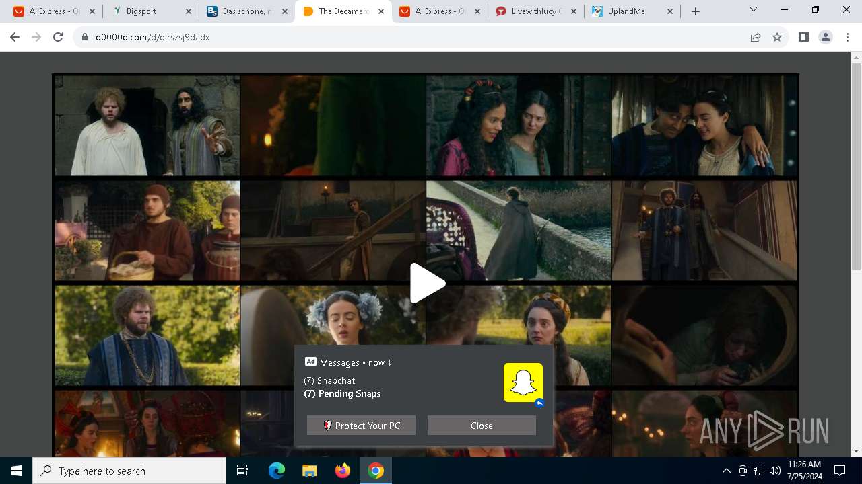
Task: Click the Snapchat ghost icon in the ad
Action: [x=523, y=382]
